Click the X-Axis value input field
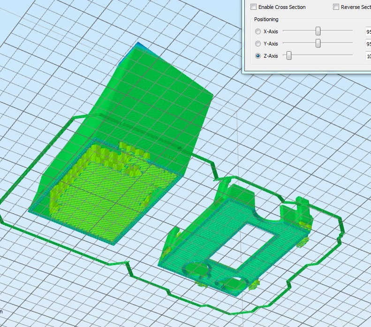 coord(368,32)
